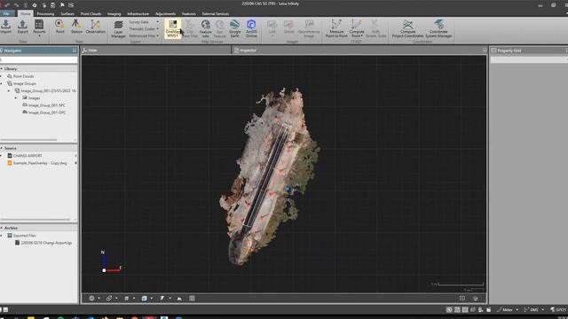
Task: Switch to the Features ribbon tab
Action: (x=189, y=14)
